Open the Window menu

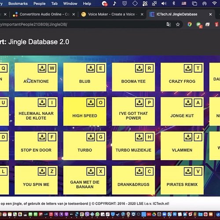70,4
